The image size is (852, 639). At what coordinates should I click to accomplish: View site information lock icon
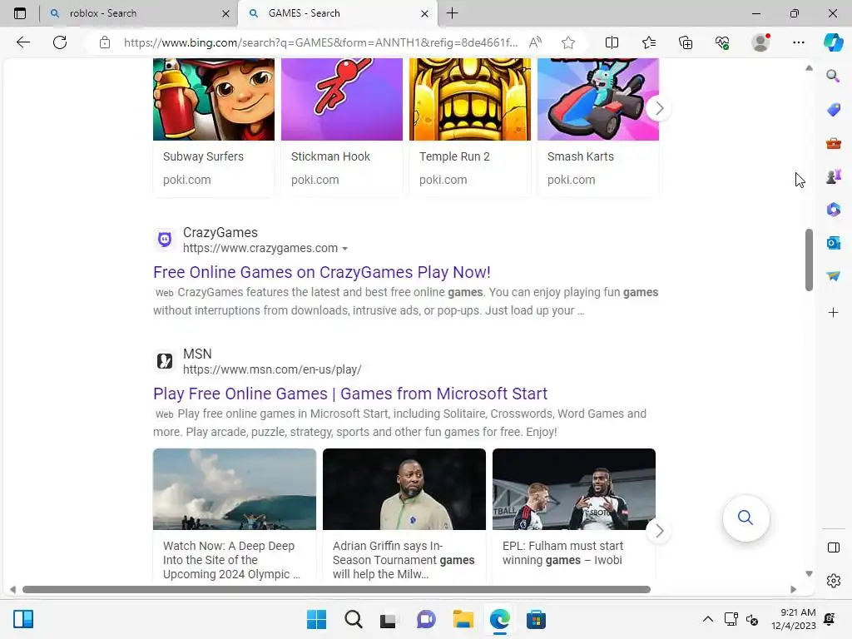[x=105, y=42]
